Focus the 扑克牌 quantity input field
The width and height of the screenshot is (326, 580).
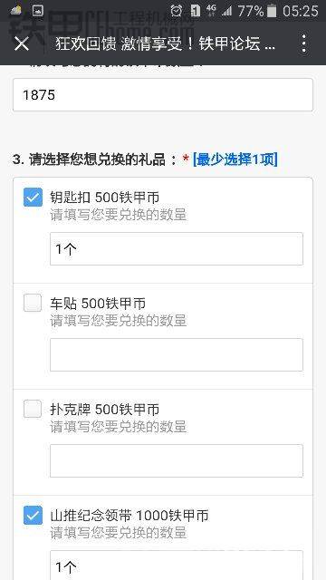(177, 461)
